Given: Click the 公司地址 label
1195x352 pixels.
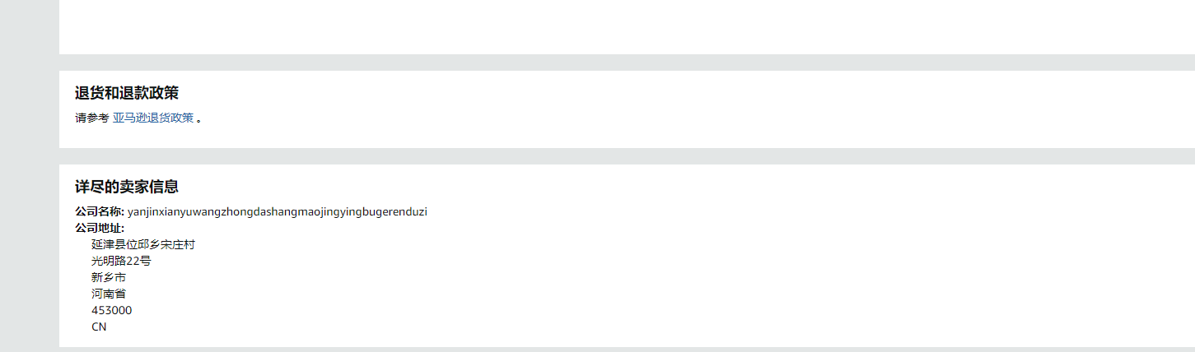Looking at the screenshot, I should 99,228.
